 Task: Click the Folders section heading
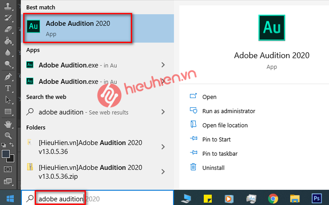coord(36,128)
